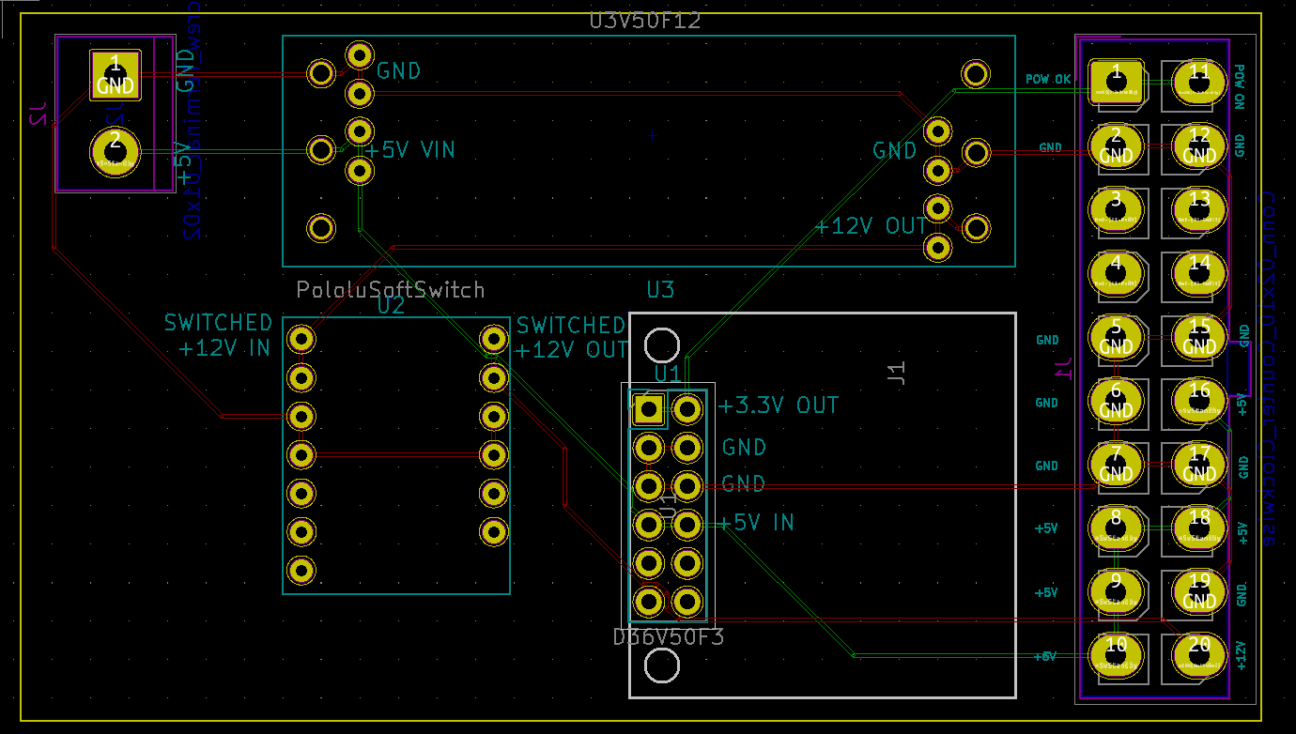The image size is (1296, 734).
Task: Select the D36V50F3 footprint value text
Action: (x=669, y=637)
